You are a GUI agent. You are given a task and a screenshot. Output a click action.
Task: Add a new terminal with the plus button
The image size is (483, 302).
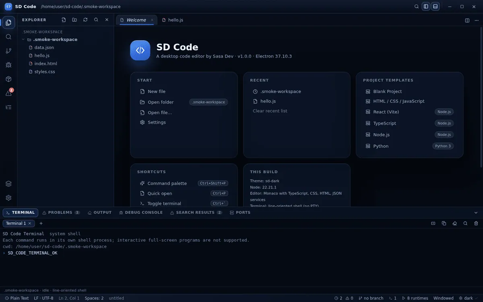[41, 223]
